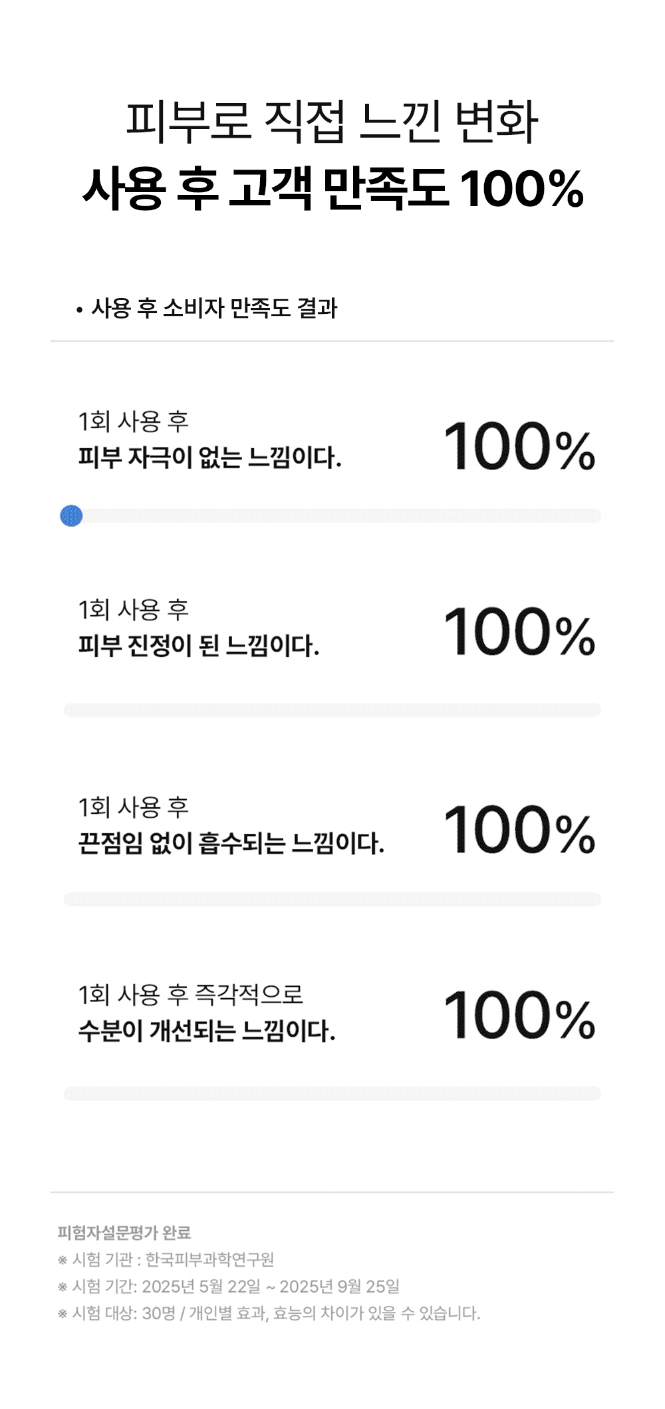Click the heading 피부로 직접 느낀 변화
The width and height of the screenshot is (665, 1409).
coord(332,122)
